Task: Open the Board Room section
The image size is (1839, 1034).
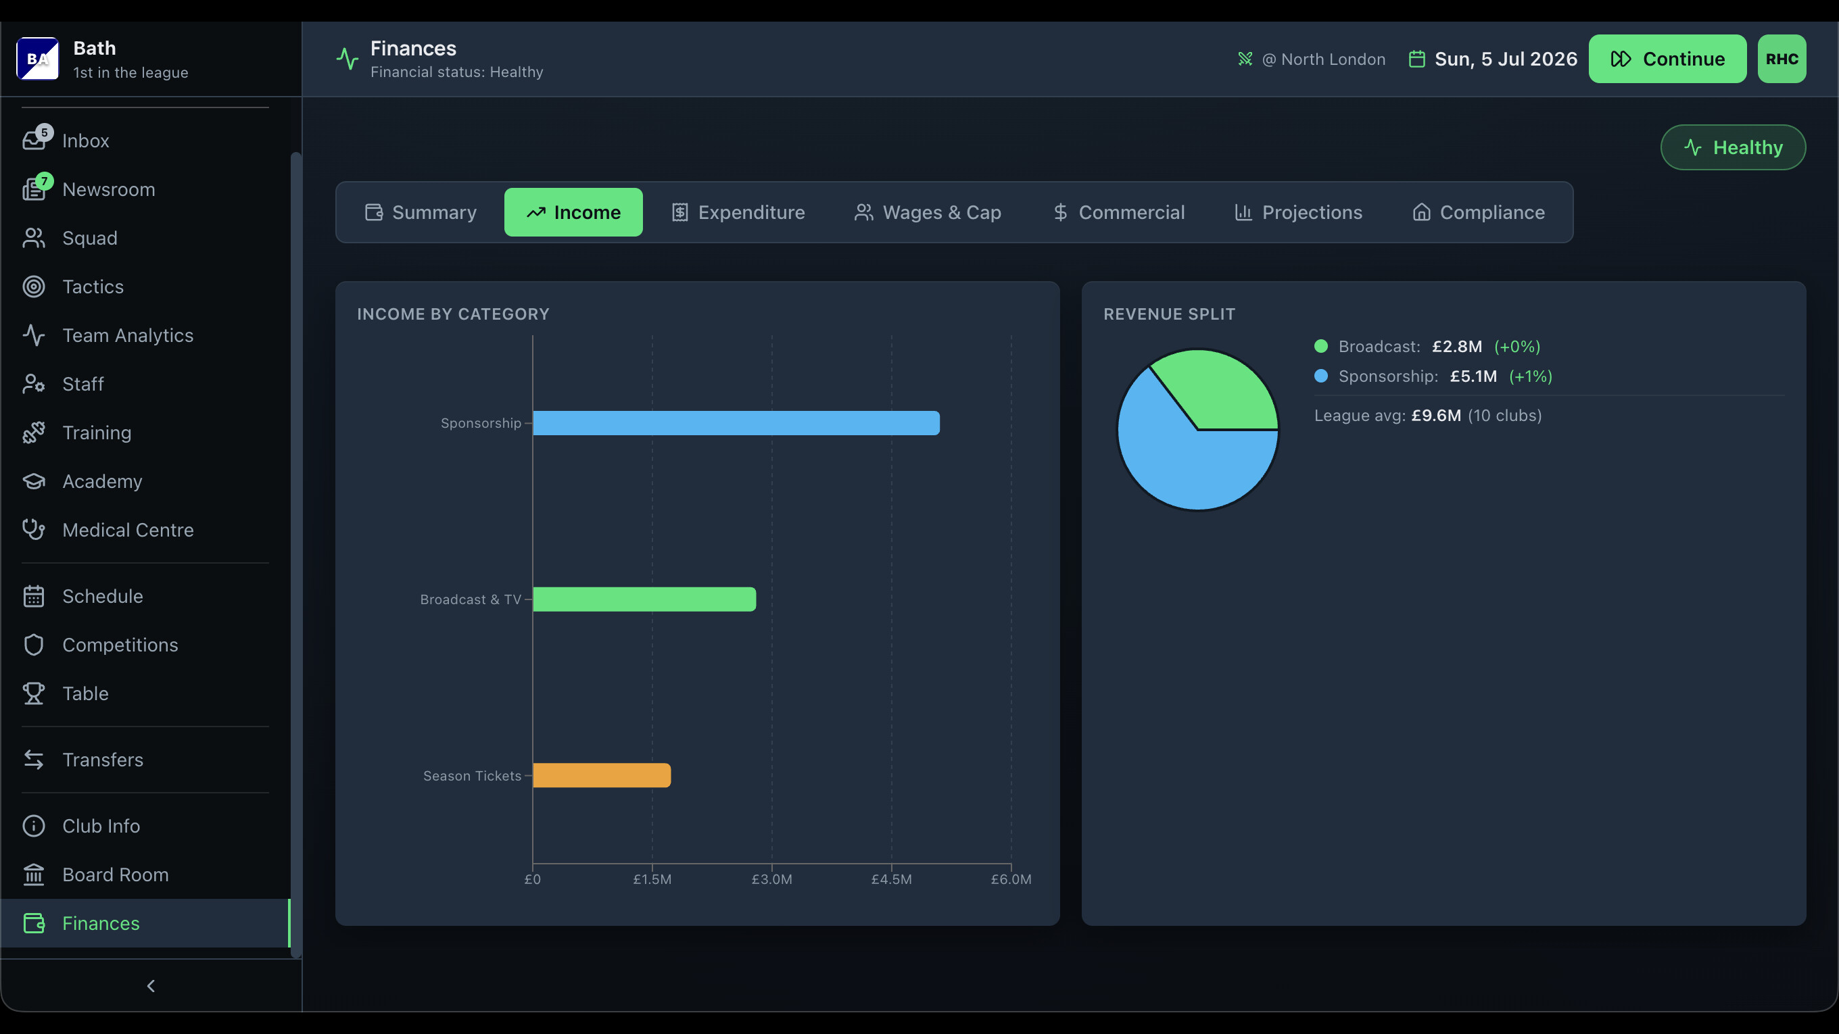Action: pos(145,874)
